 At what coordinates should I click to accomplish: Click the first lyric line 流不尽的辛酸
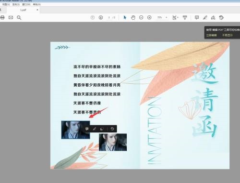click(97, 67)
